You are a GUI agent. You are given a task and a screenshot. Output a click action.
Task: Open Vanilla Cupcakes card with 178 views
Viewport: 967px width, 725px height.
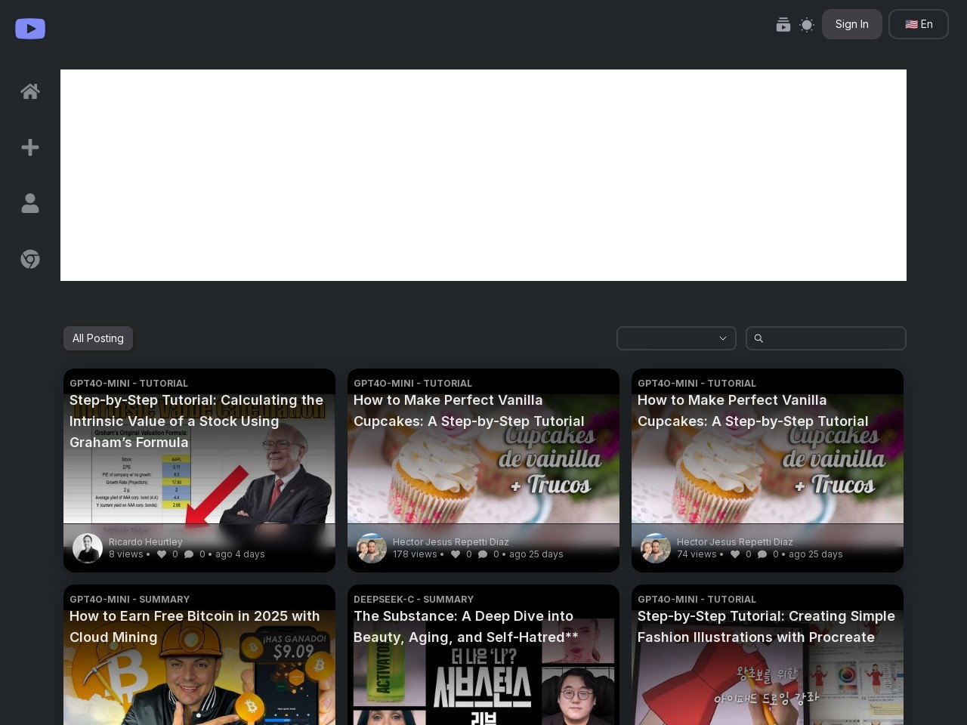[x=483, y=470]
